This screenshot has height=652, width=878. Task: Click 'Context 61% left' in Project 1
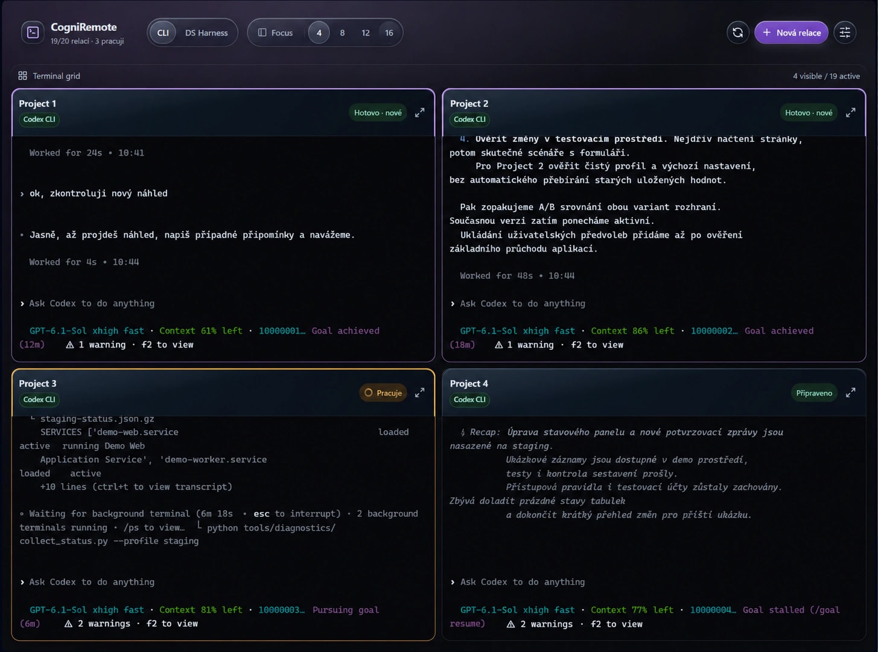point(201,331)
